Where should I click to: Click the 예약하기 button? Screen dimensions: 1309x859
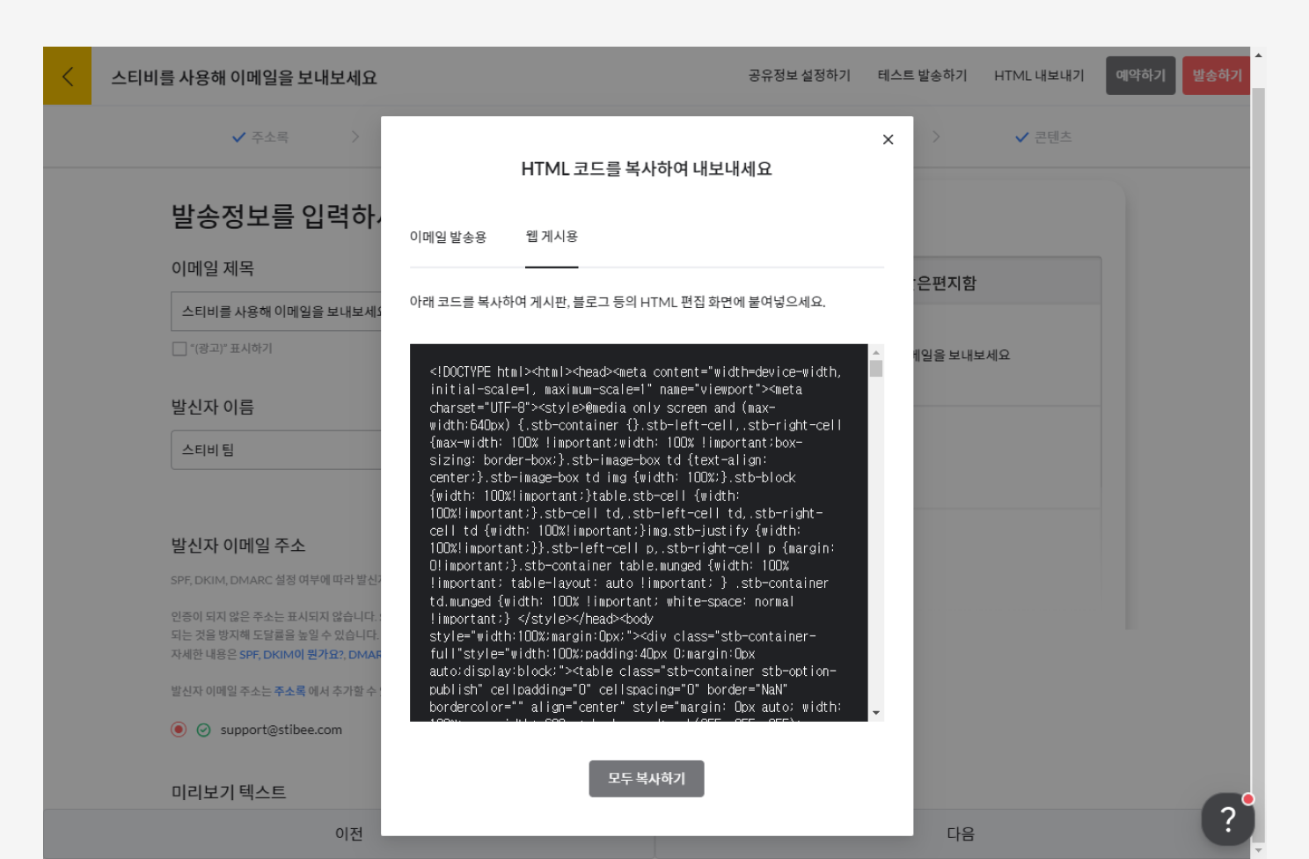(x=1140, y=76)
